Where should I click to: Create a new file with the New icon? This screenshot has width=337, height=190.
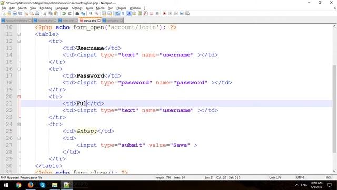click(4, 13)
